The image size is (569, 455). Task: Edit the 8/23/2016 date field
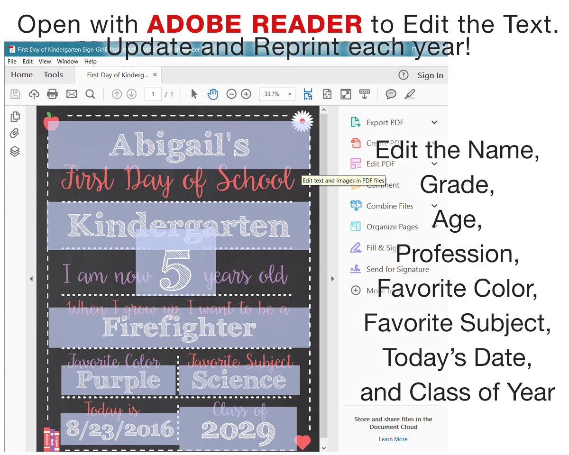tap(120, 429)
